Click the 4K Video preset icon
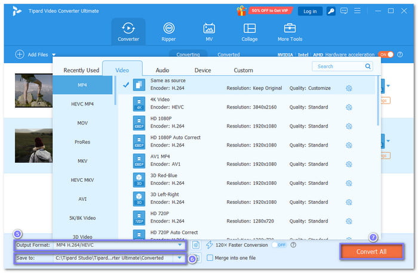Screen dimensions: 418x273 tap(139, 104)
